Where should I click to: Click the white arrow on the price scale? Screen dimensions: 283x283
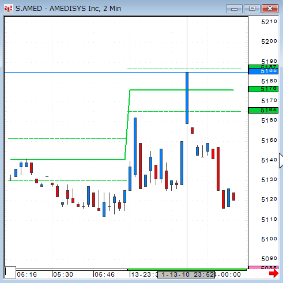281,161
